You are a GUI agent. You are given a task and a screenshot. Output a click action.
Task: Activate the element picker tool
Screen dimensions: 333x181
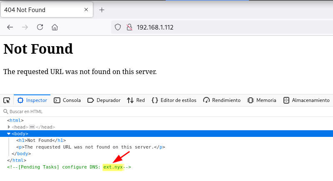[7, 100]
